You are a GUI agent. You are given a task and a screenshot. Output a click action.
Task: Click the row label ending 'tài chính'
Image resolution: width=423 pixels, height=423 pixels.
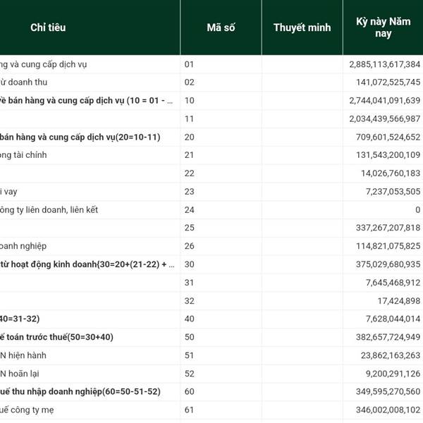tap(23, 155)
